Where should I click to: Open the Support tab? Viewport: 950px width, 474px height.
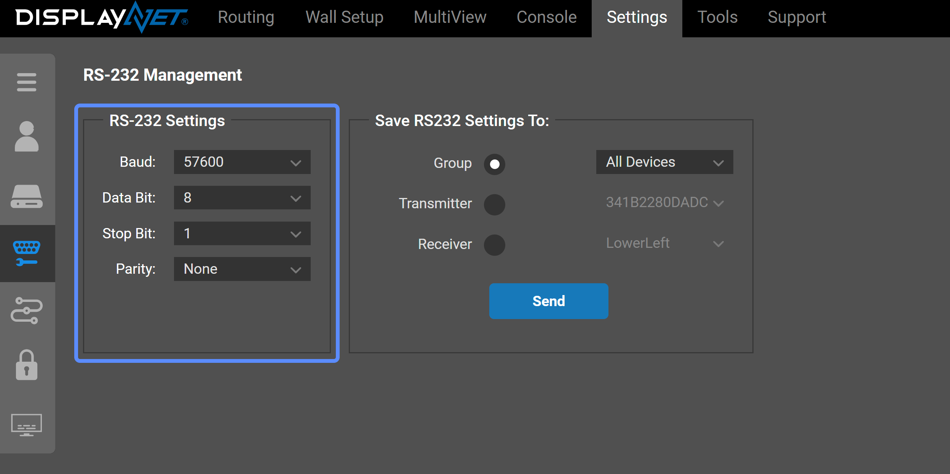click(797, 18)
